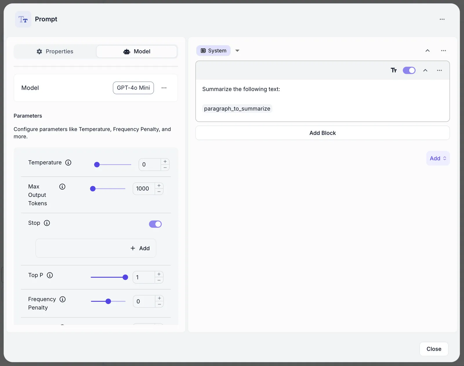Show Max Output Tokens info icon
464x366 pixels.
[62, 186]
